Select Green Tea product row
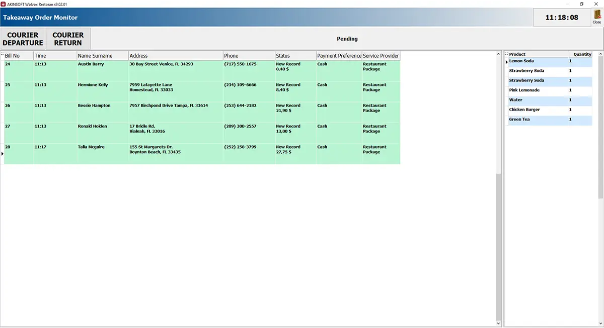 pyautogui.click(x=550, y=120)
